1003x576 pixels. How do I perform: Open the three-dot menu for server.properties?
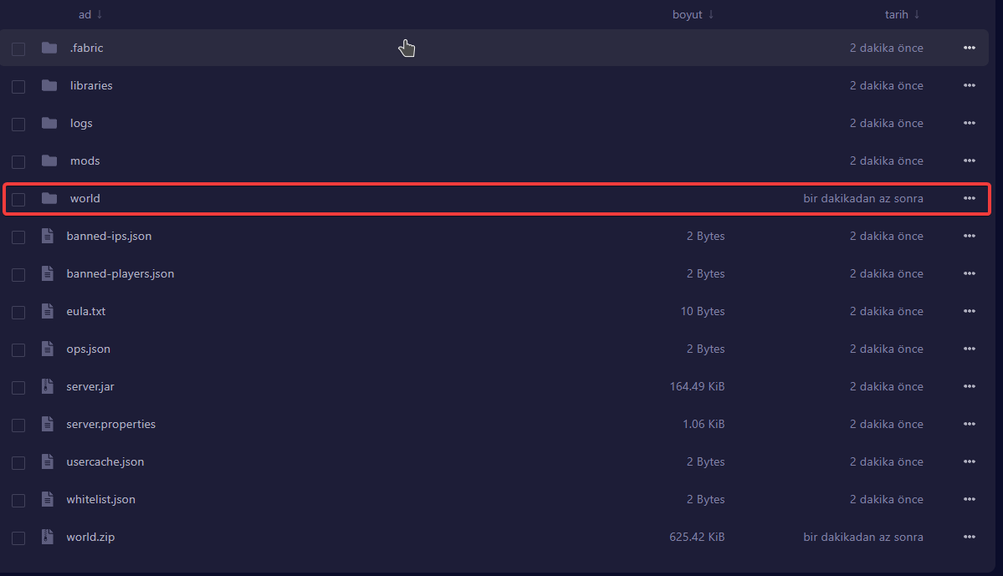point(969,424)
